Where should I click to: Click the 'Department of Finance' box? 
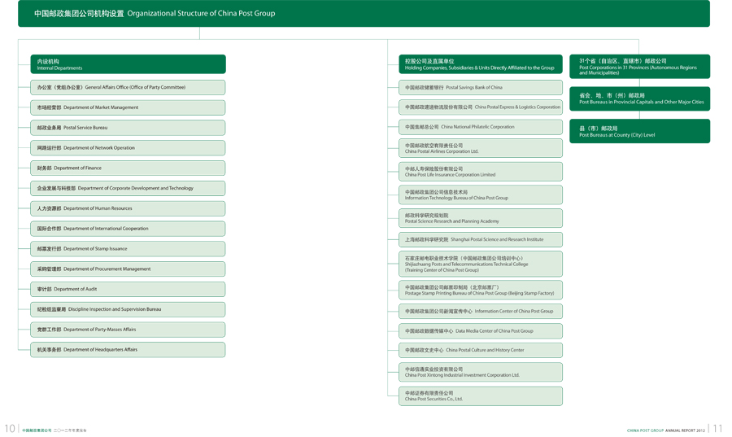pos(128,168)
